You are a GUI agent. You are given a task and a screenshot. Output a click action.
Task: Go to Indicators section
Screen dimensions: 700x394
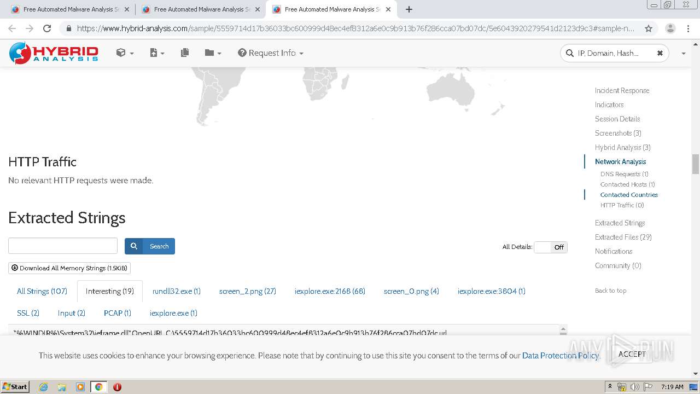click(609, 105)
